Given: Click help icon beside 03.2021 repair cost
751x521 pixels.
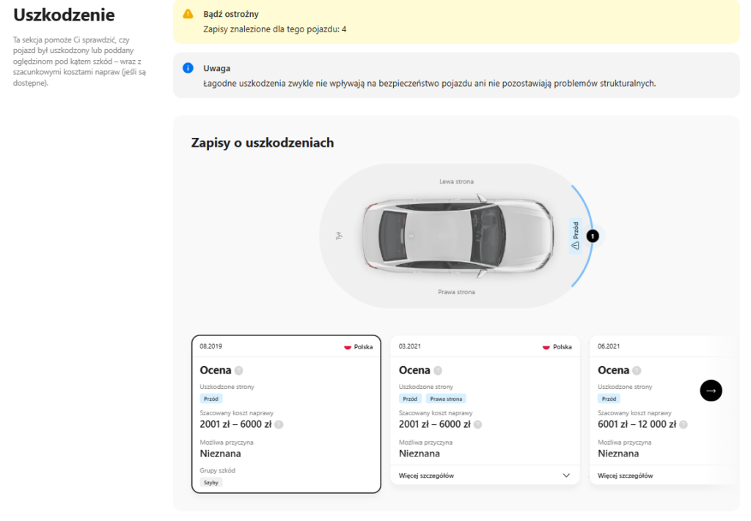Looking at the screenshot, I should click(x=478, y=424).
